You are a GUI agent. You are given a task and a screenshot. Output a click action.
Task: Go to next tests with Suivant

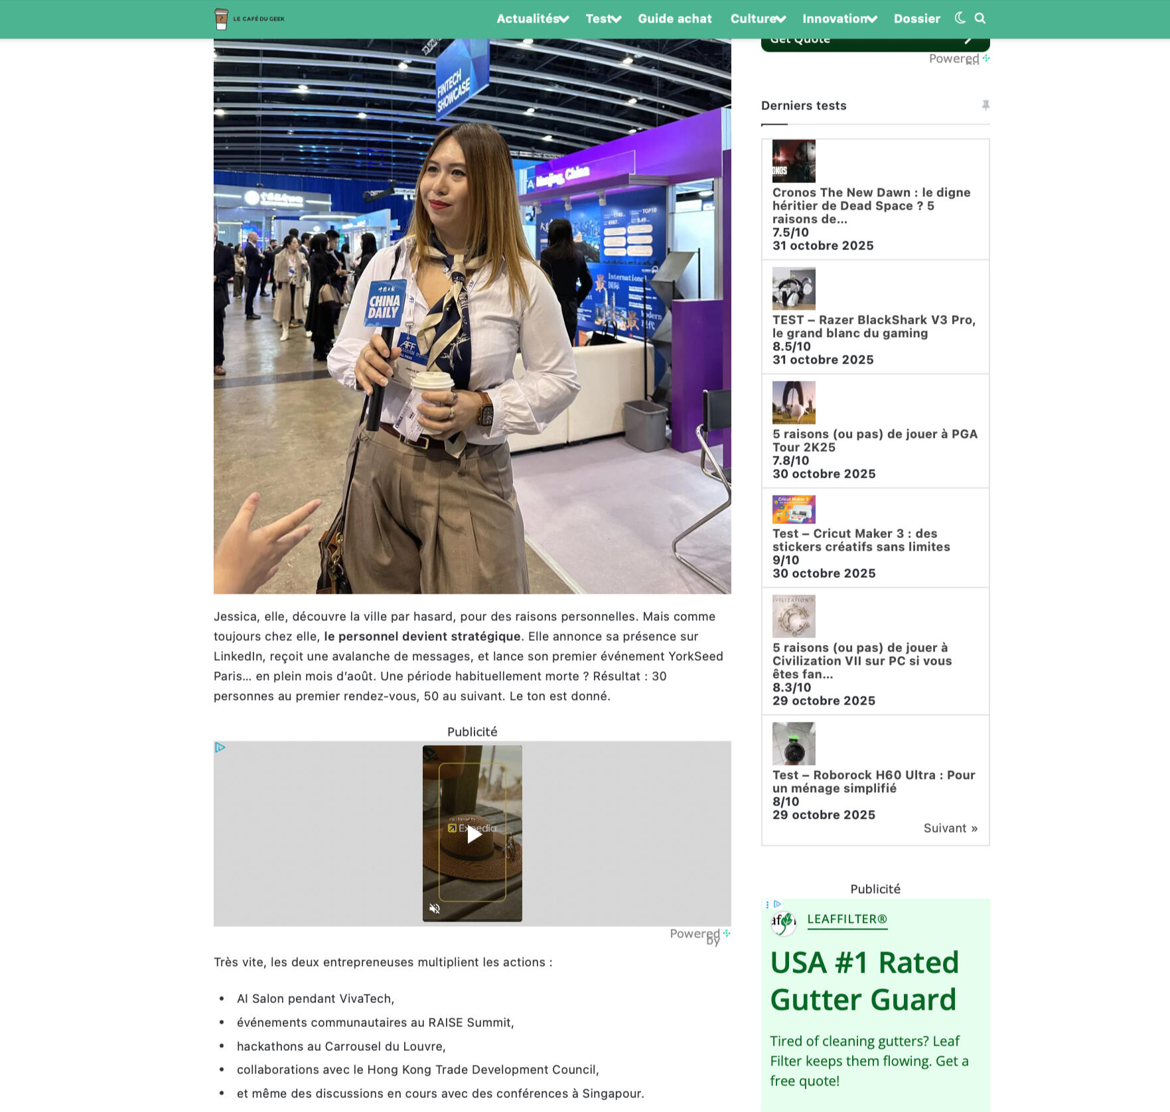click(950, 828)
